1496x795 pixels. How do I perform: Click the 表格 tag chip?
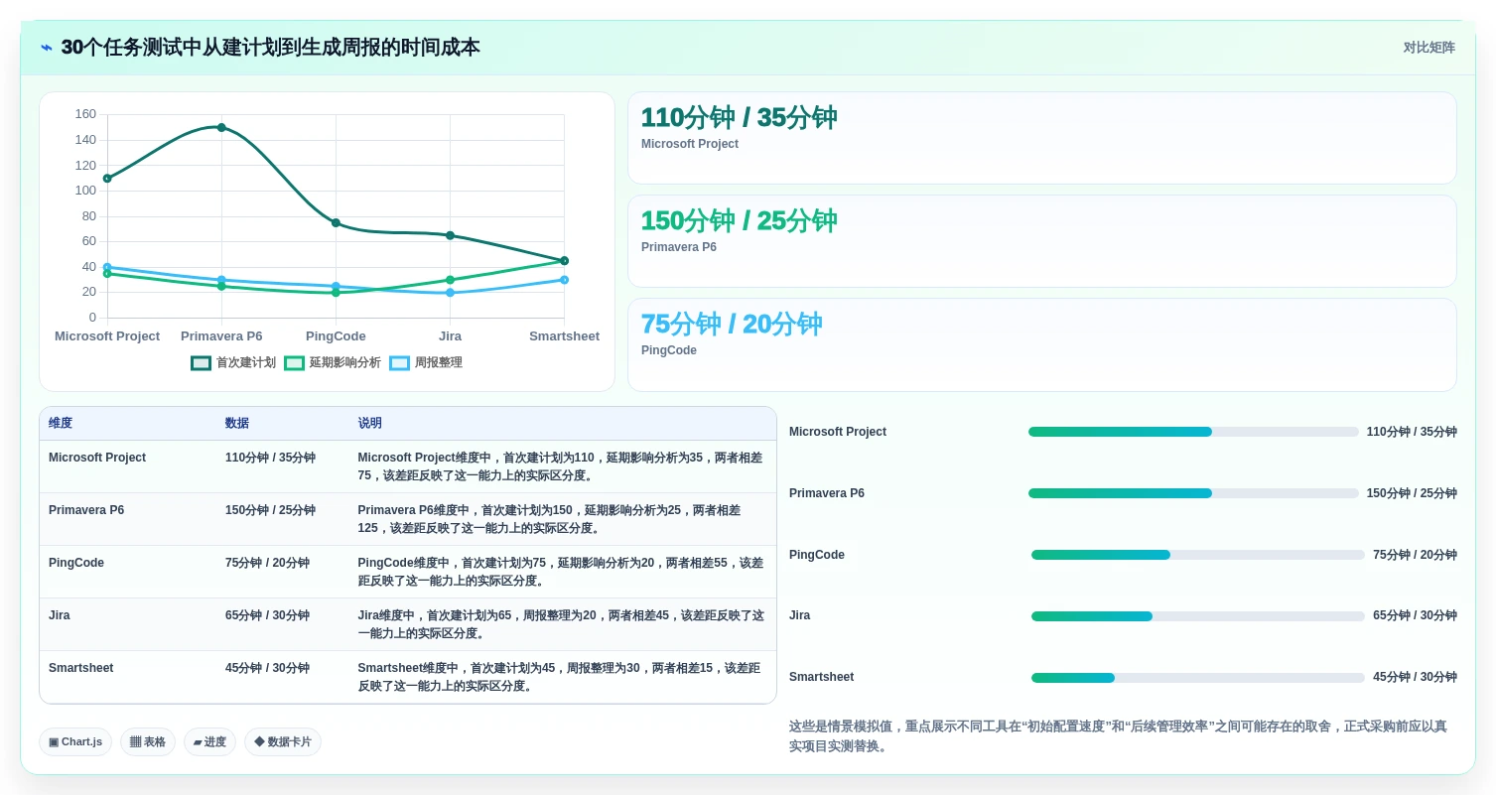148,742
